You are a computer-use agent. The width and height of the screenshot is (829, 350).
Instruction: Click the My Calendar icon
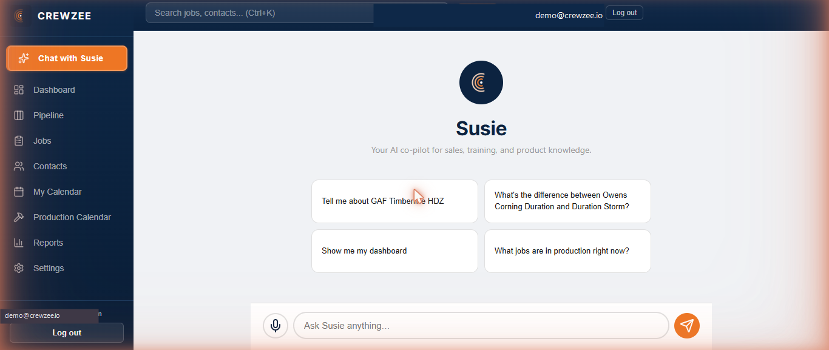(x=19, y=192)
